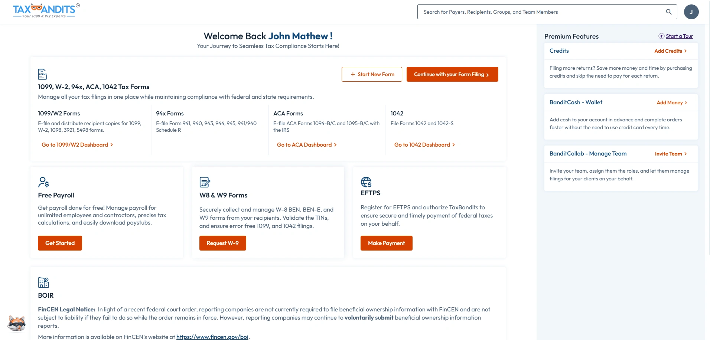Open the raccoon mascot chat helper
Viewport: 710px width, 340px height.
tap(17, 324)
